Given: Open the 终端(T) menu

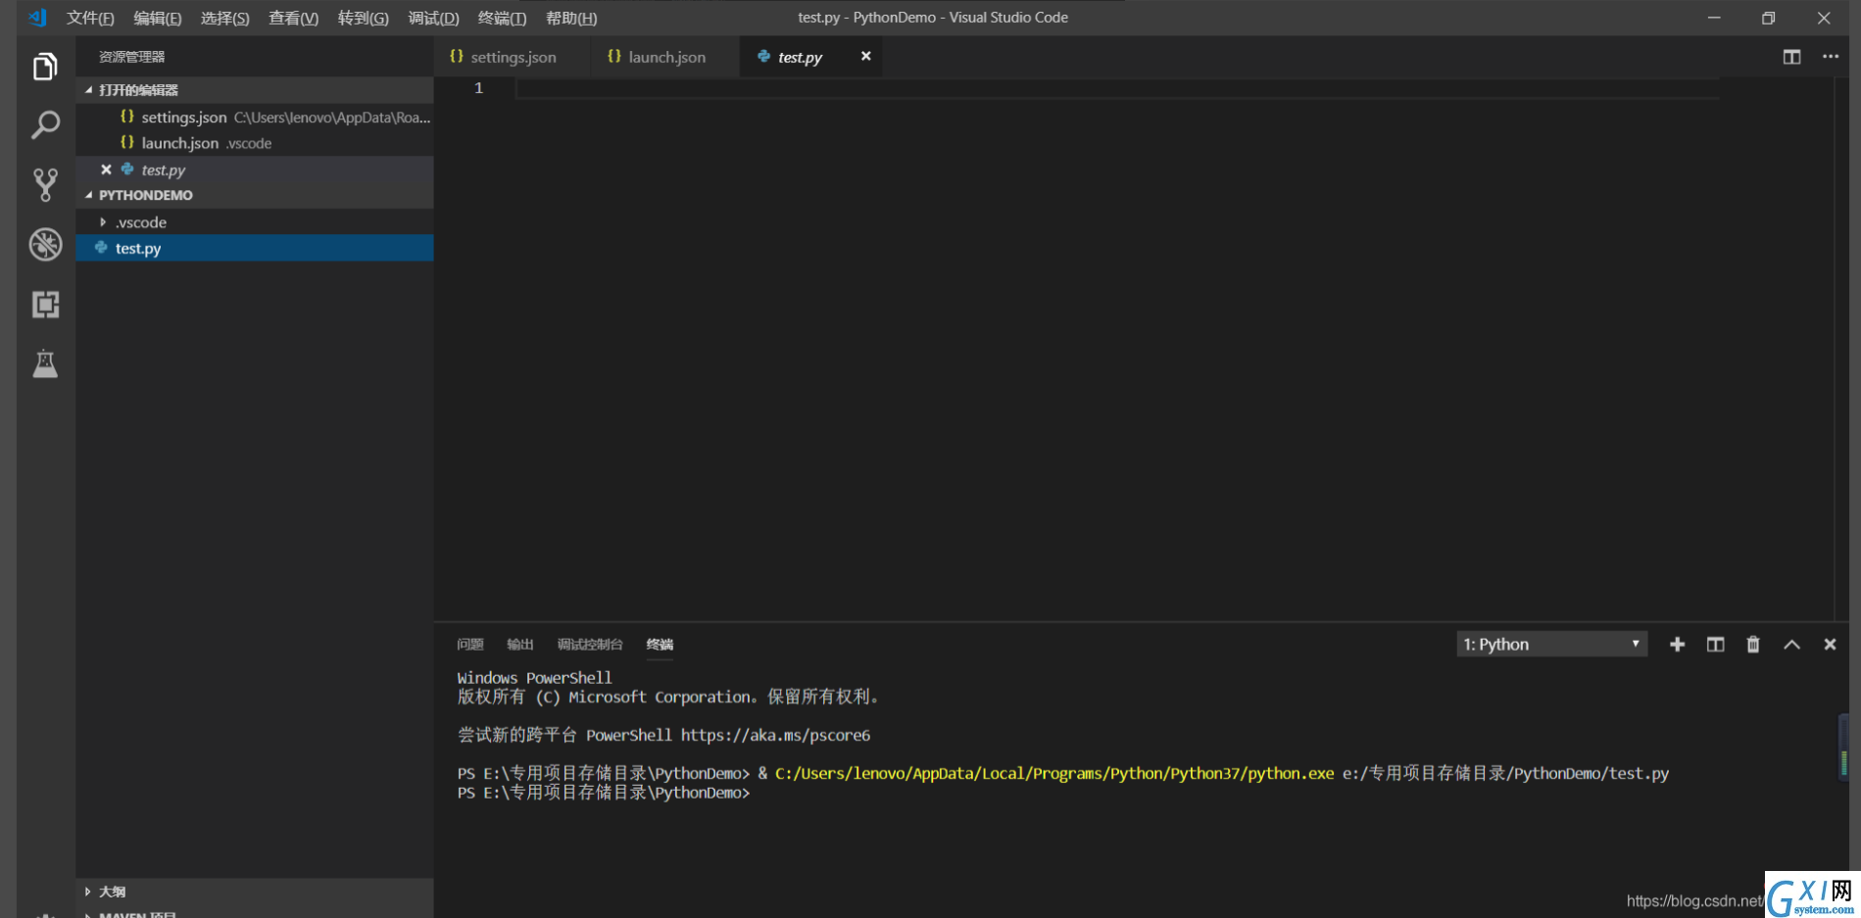Looking at the screenshot, I should [502, 18].
